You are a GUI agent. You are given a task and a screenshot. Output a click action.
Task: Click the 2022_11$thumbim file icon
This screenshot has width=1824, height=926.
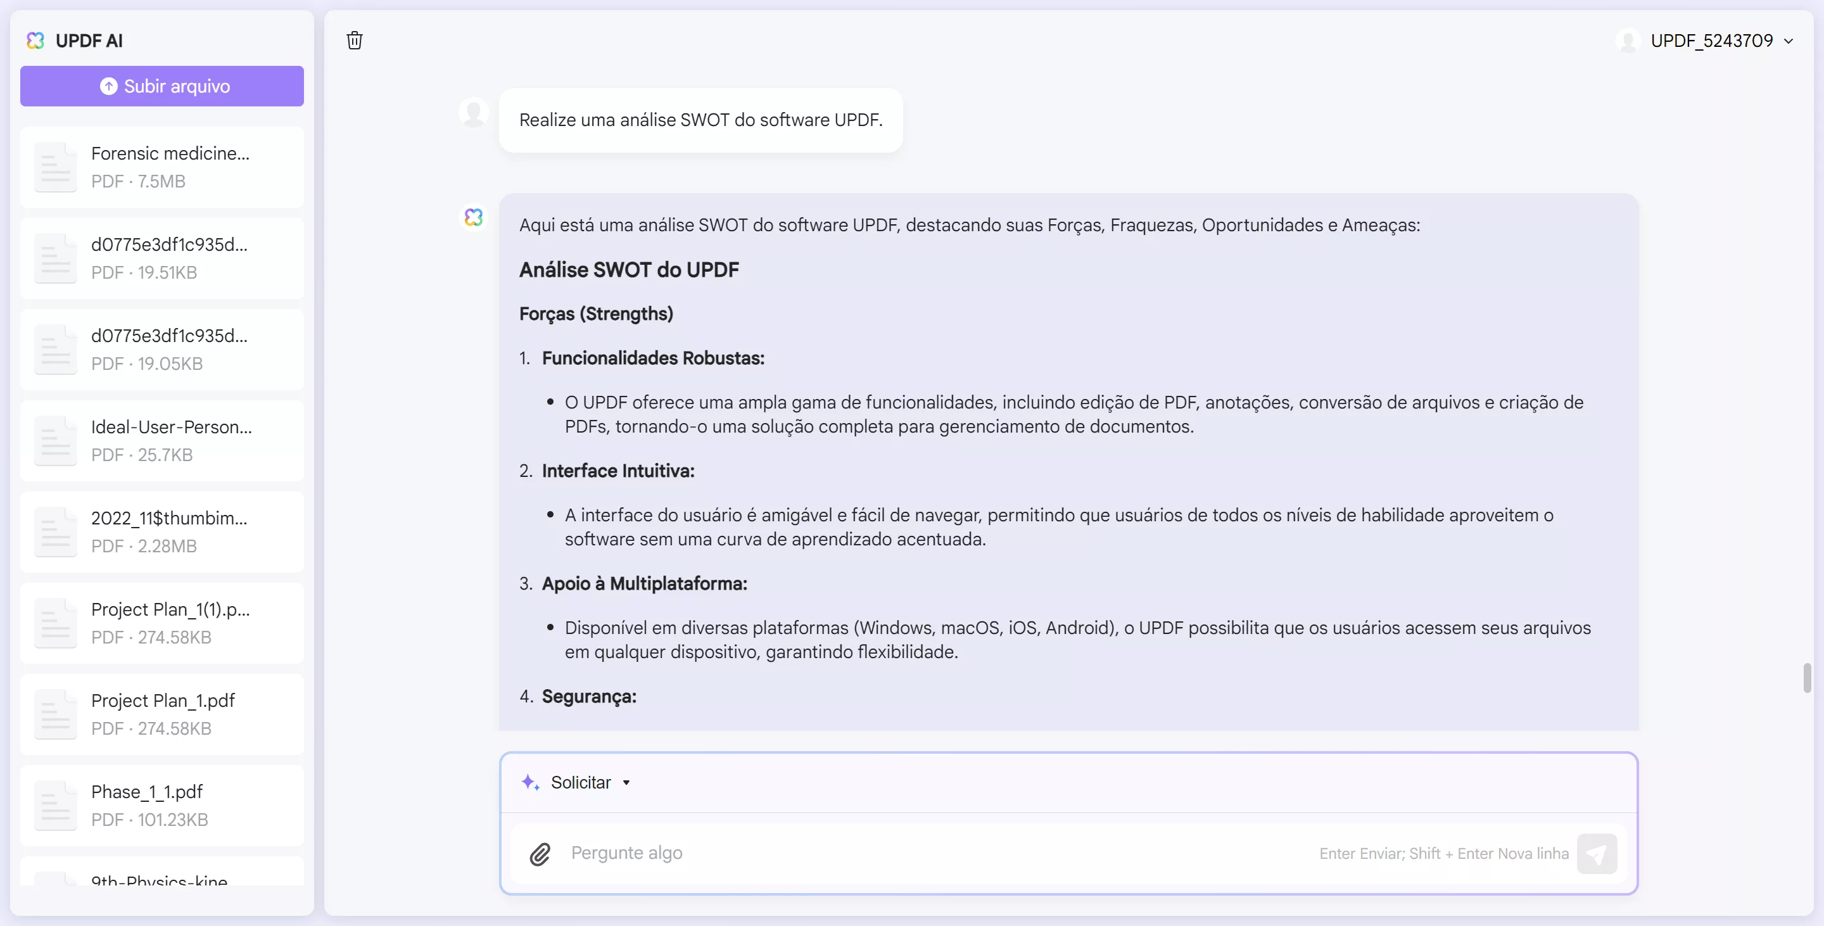click(55, 533)
